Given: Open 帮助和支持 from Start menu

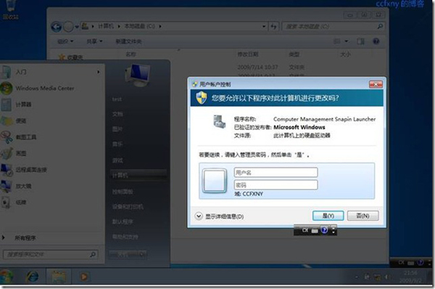Looking at the screenshot, I should (125, 237).
